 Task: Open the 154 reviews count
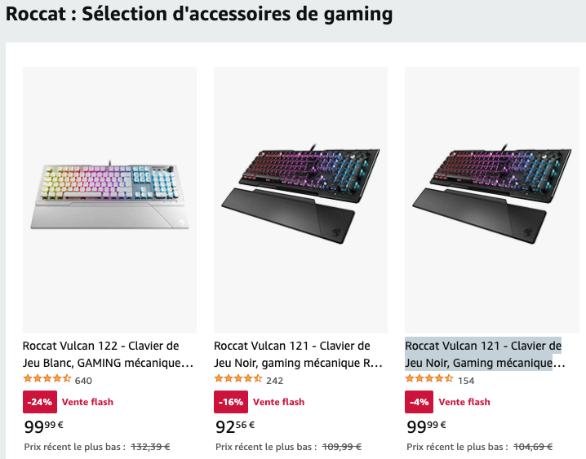[x=466, y=380]
